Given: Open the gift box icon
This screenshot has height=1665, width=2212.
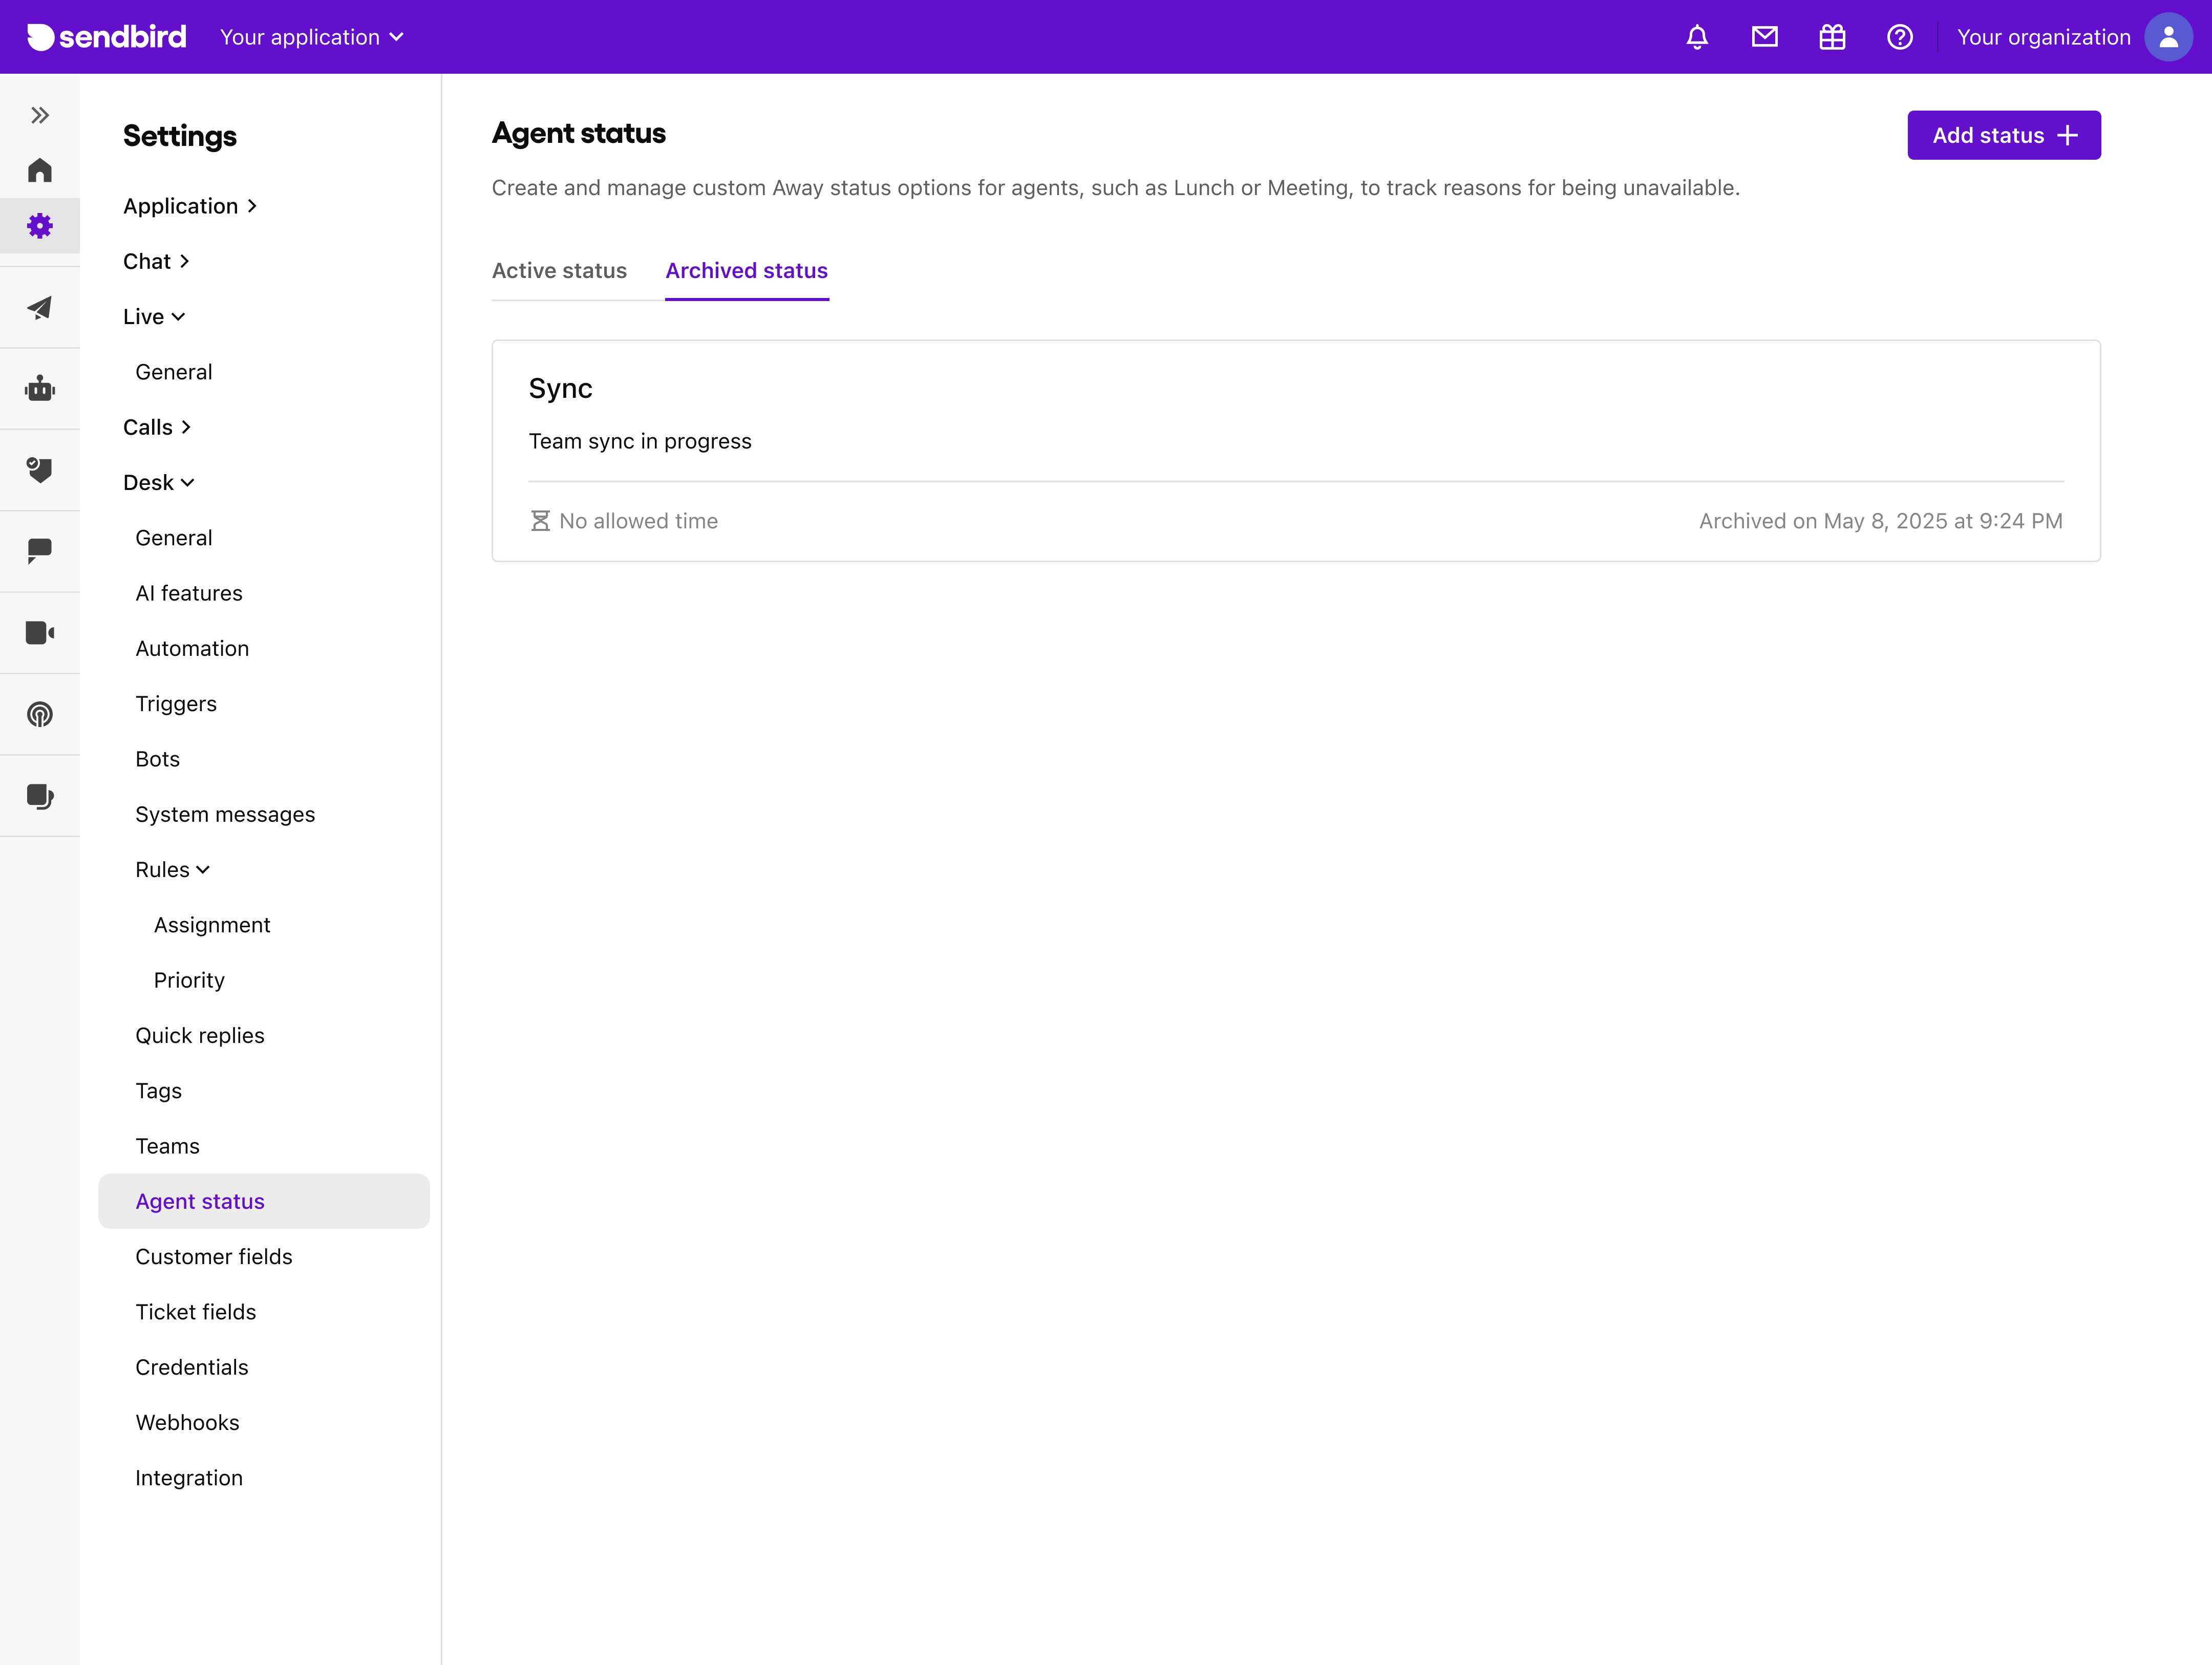Looking at the screenshot, I should tap(1832, 37).
